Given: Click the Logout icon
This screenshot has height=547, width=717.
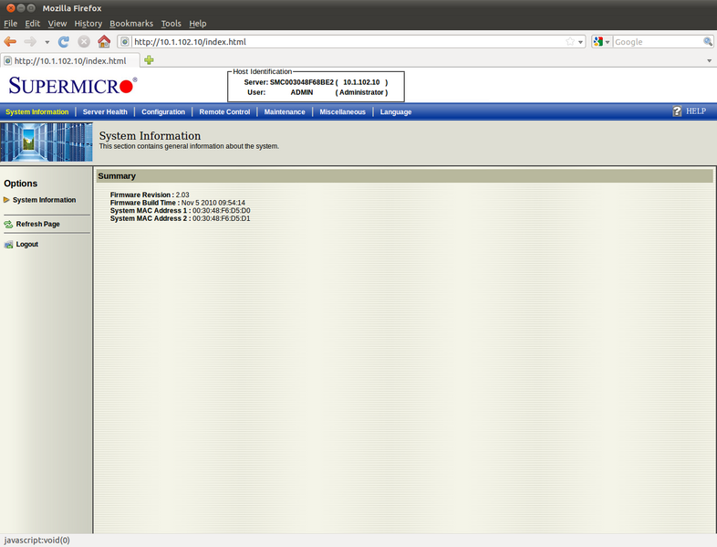Looking at the screenshot, I should [8, 245].
